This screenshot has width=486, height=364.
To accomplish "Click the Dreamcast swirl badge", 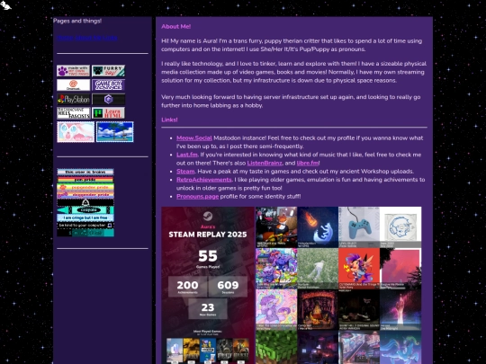I will [x=74, y=84].
